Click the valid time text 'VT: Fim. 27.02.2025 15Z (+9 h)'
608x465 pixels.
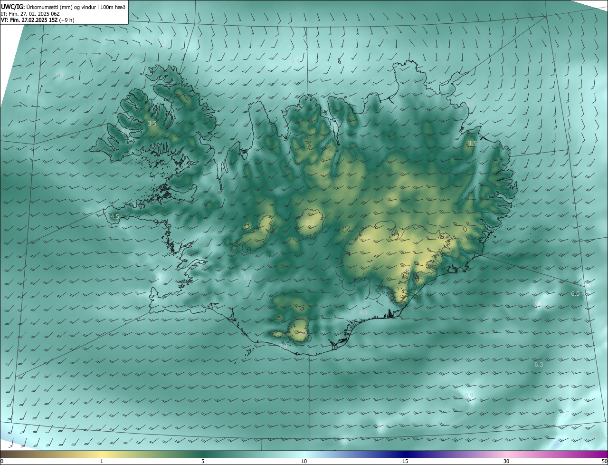point(38,20)
